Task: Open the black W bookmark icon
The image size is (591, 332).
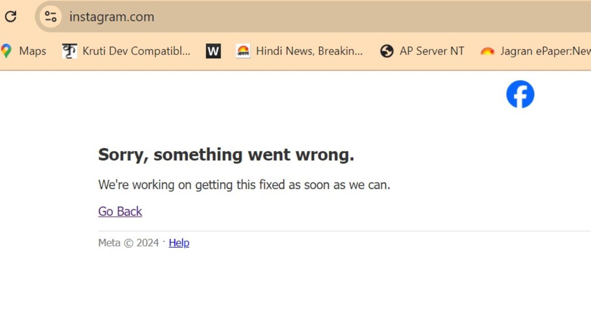Action: (213, 51)
